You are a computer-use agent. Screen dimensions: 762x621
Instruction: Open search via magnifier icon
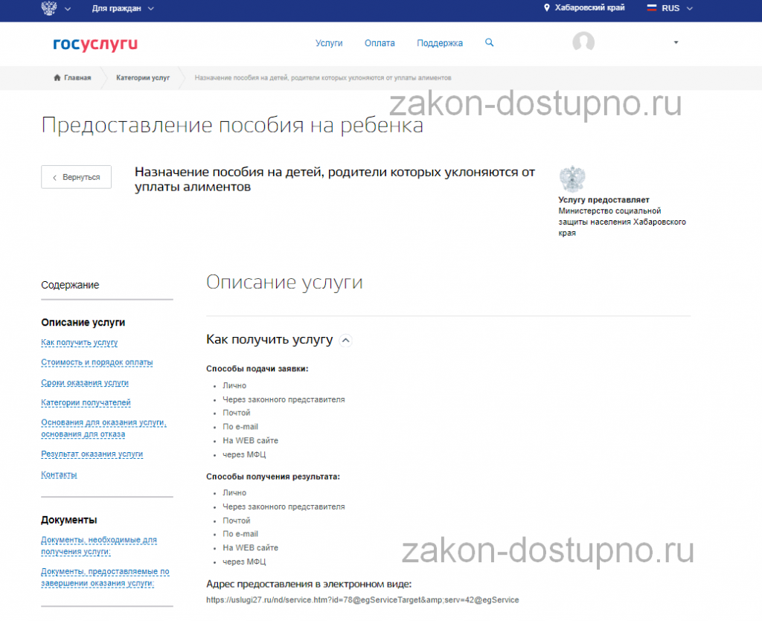point(489,43)
